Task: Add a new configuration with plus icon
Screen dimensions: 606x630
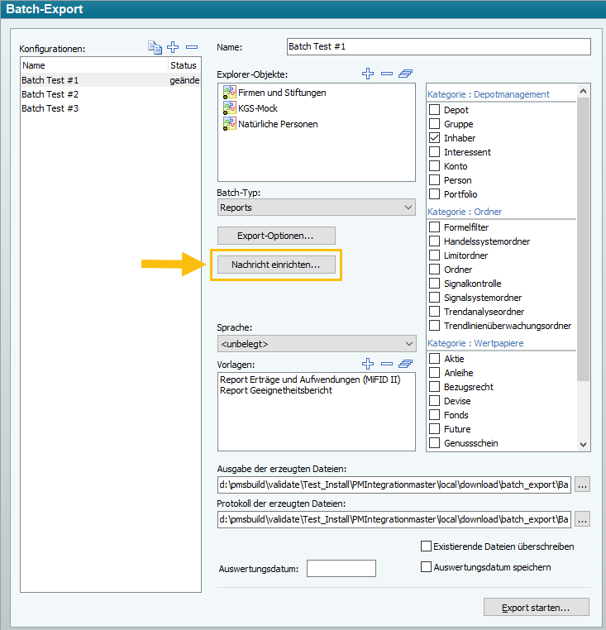Action: click(x=173, y=47)
